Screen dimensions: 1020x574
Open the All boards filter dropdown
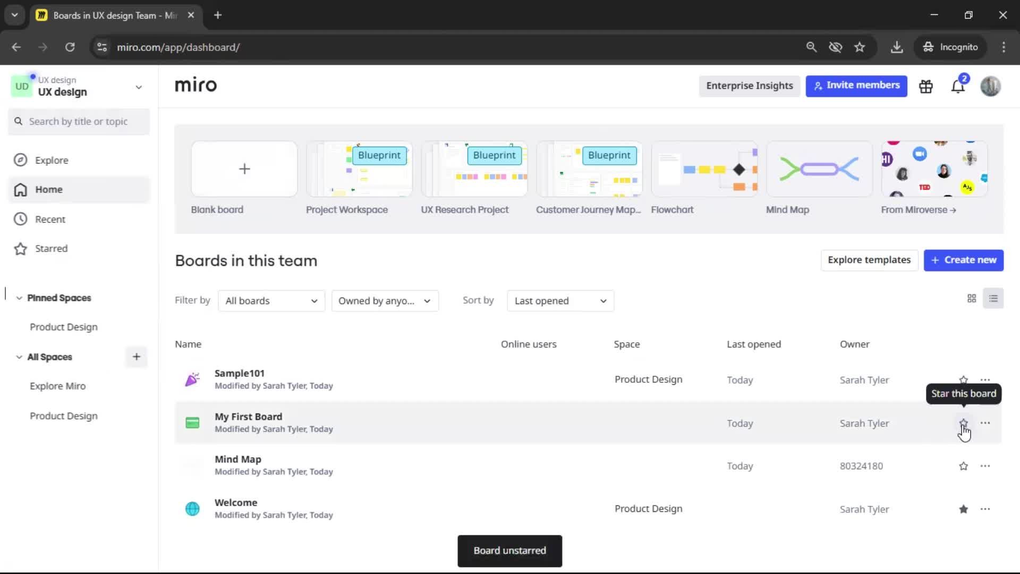click(x=271, y=301)
